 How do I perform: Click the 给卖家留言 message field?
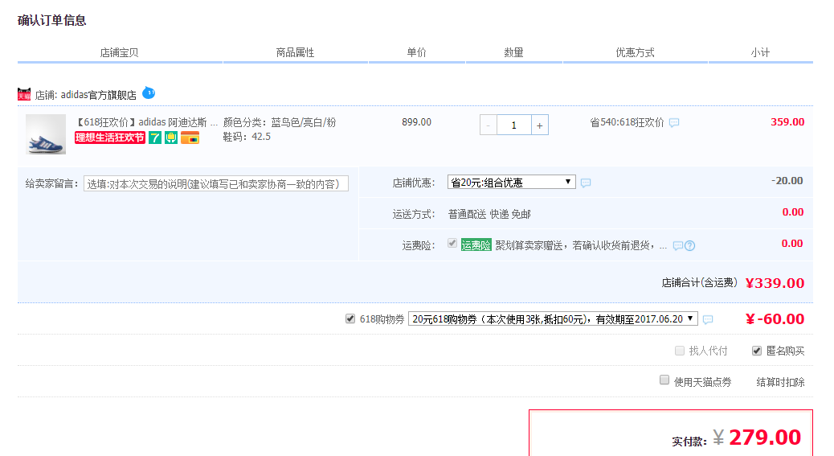point(216,184)
